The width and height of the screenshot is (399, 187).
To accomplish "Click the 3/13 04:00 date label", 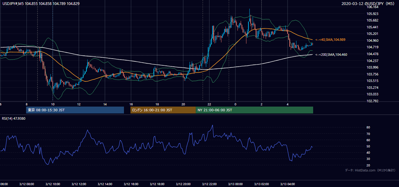I will (288, 184).
